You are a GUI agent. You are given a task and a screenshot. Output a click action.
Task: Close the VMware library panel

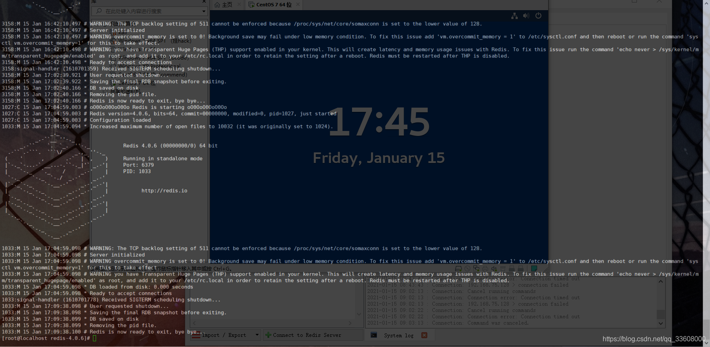(204, 2)
